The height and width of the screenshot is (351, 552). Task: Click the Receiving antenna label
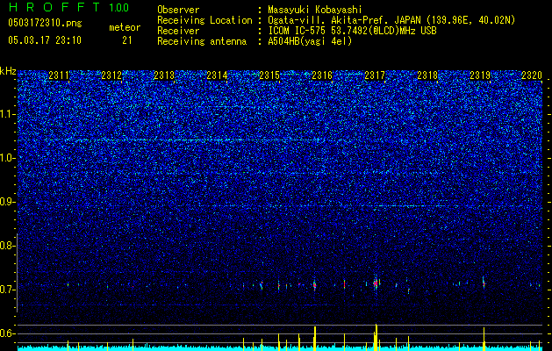tap(202, 41)
